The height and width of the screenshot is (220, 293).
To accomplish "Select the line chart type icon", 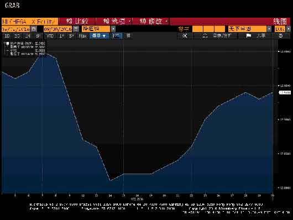I will coord(117,36).
